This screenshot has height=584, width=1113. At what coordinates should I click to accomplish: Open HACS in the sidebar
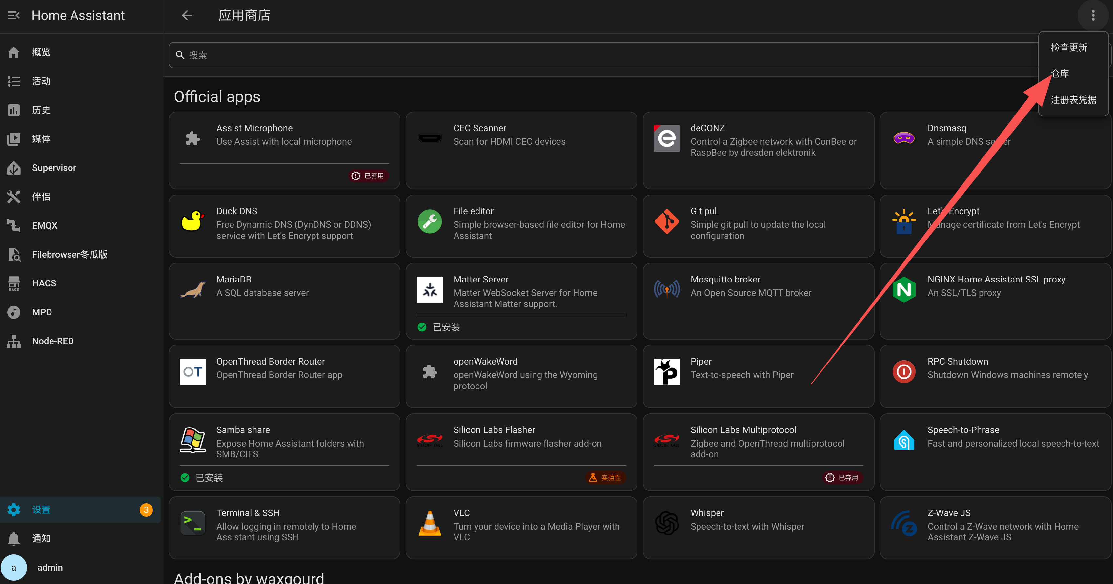click(x=81, y=283)
